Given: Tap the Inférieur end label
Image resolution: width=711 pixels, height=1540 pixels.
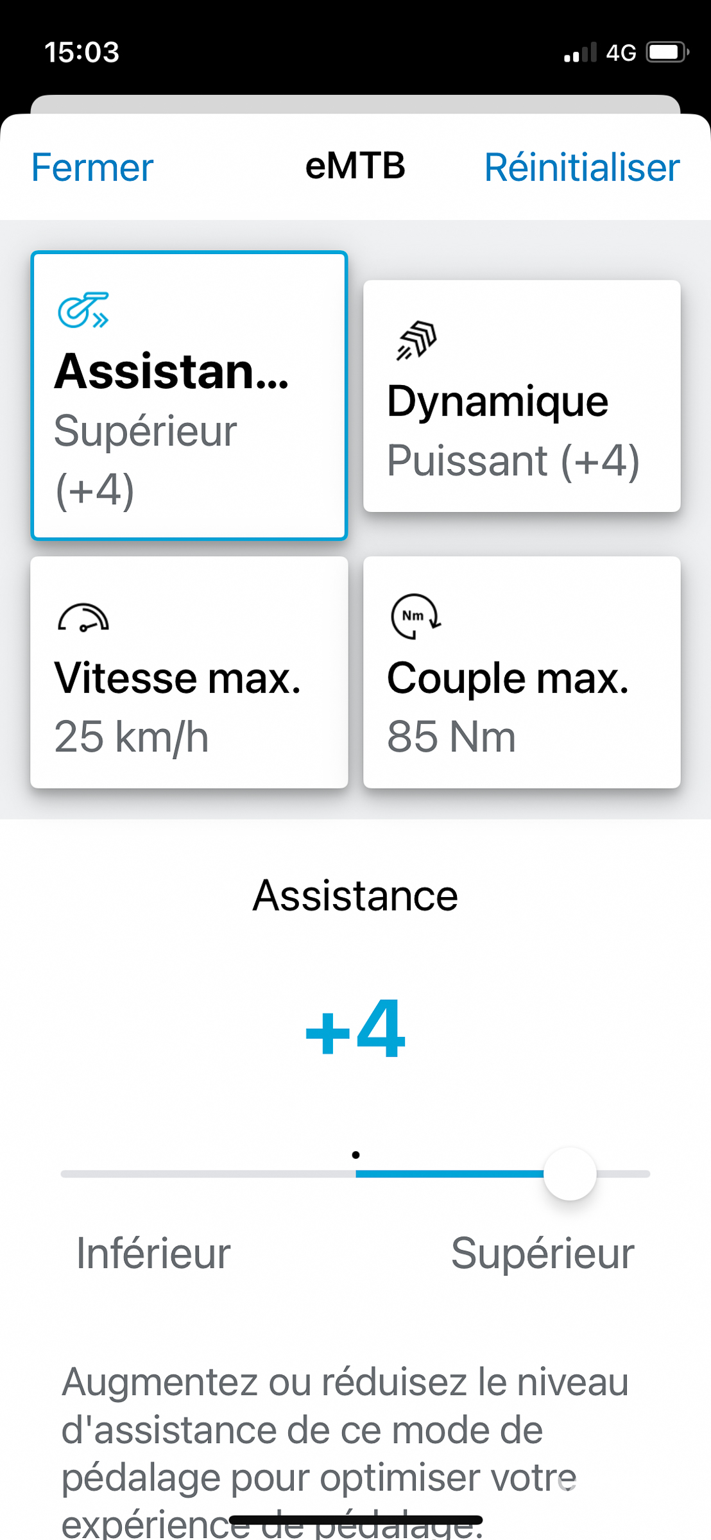Looking at the screenshot, I should pyautogui.click(x=153, y=1253).
